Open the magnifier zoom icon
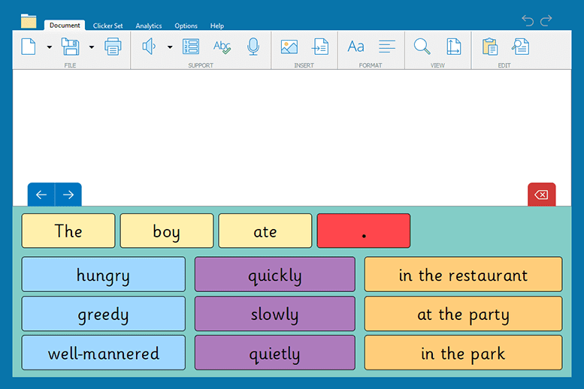584x389 pixels. tap(422, 47)
